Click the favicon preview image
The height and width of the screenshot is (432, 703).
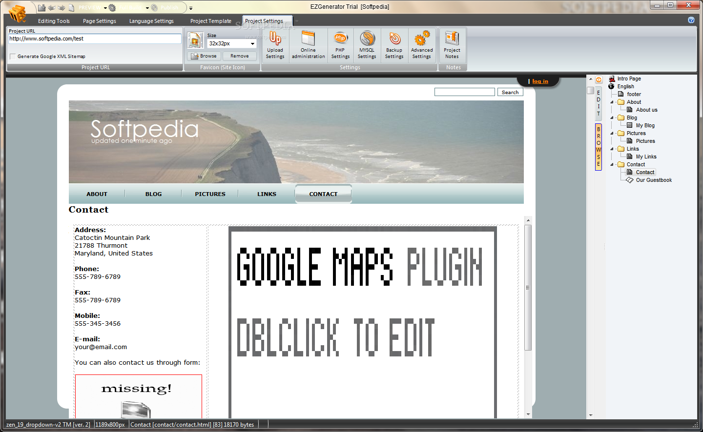point(195,40)
